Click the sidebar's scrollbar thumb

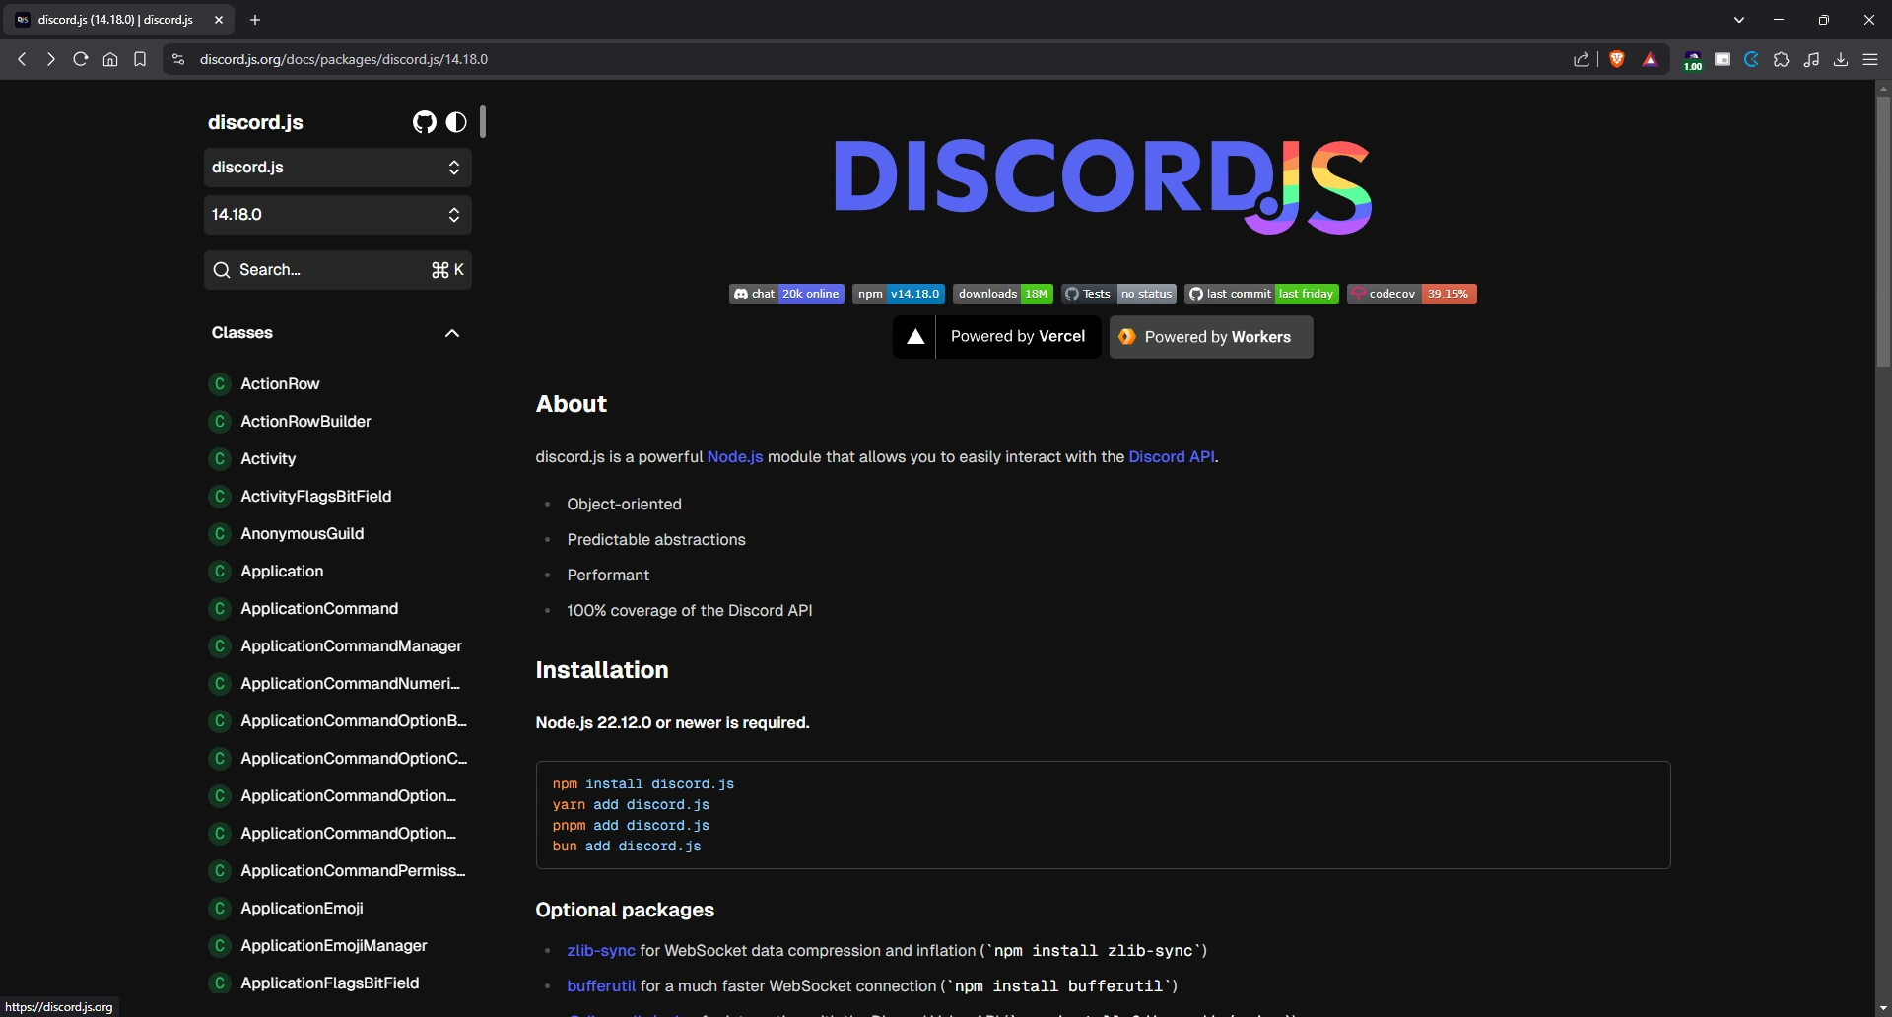click(483, 121)
